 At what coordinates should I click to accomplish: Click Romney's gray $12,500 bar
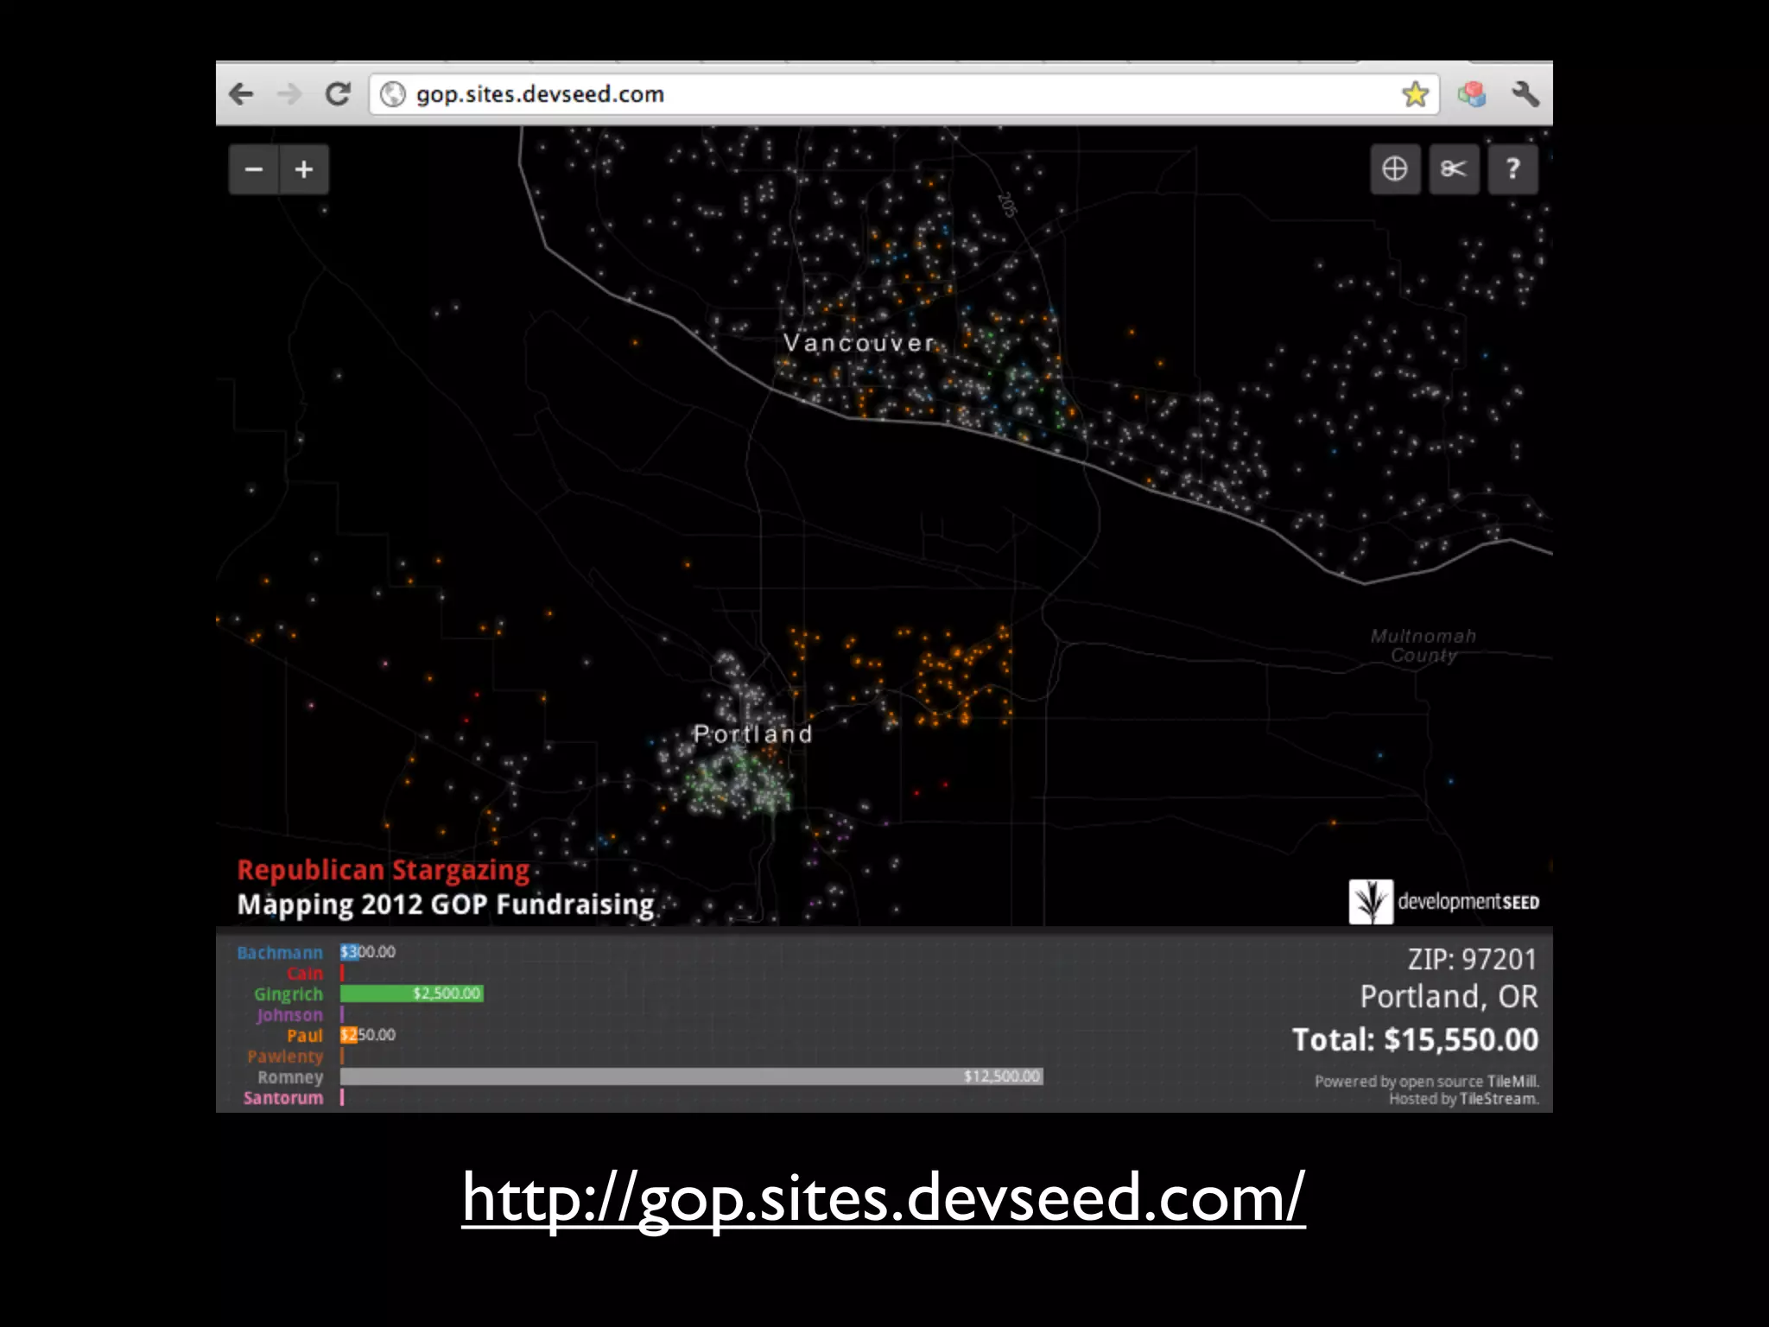tap(691, 1076)
